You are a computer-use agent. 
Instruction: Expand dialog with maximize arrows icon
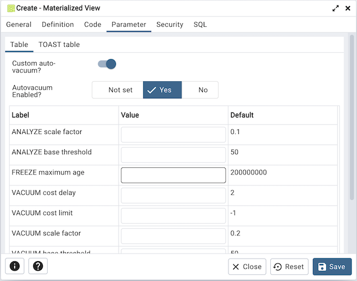(x=336, y=8)
